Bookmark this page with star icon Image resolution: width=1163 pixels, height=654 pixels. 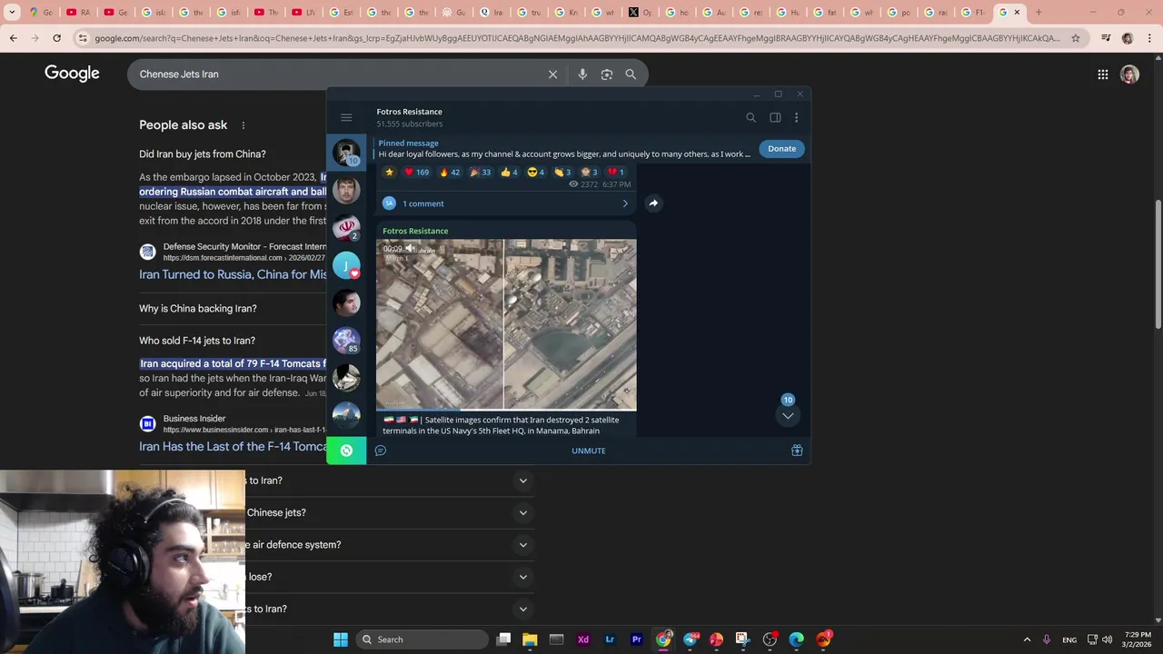(x=1076, y=38)
